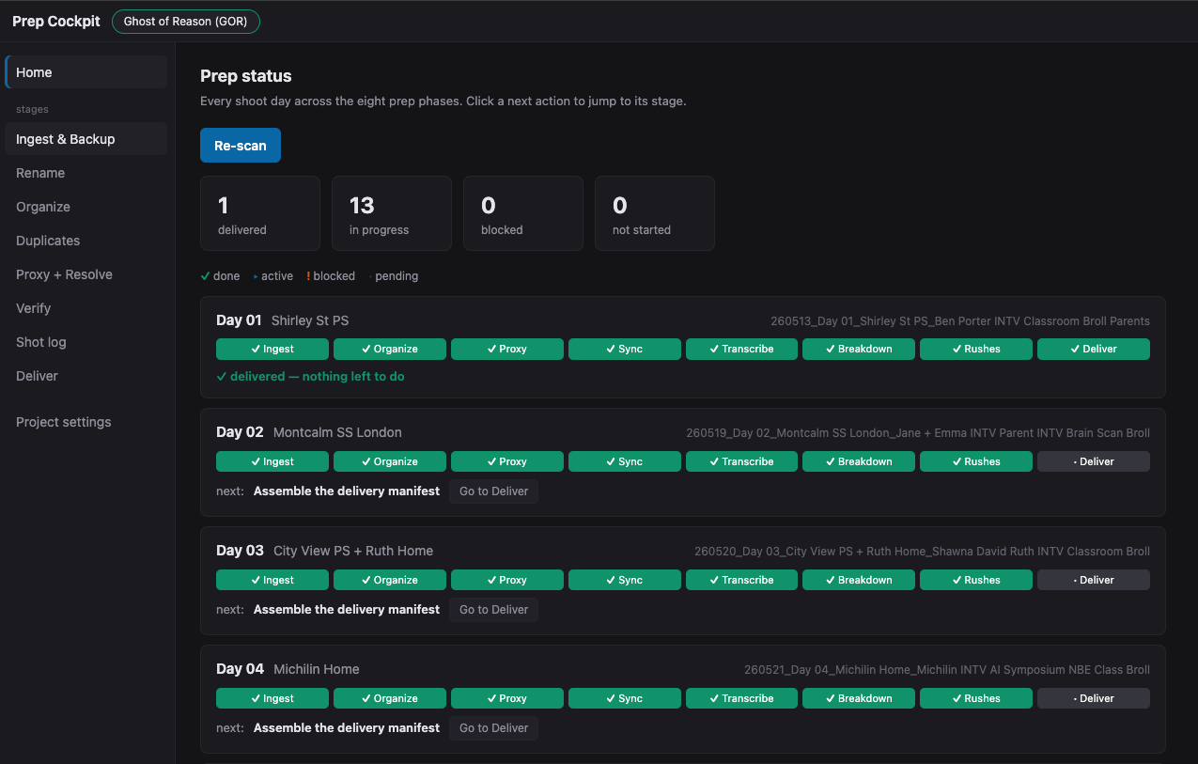The height and width of the screenshot is (764, 1198).
Task: Click Day 01 Rushes phase chip
Action: pos(976,349)
